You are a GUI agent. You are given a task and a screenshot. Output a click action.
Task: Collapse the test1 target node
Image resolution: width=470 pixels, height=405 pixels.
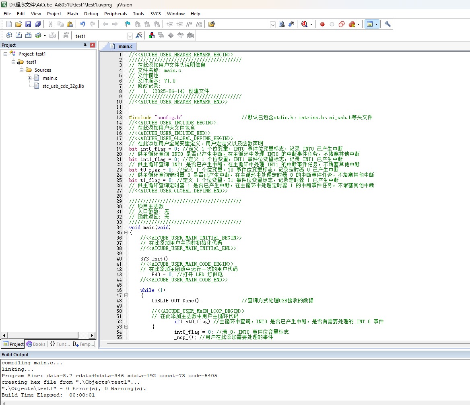point(14,62)
